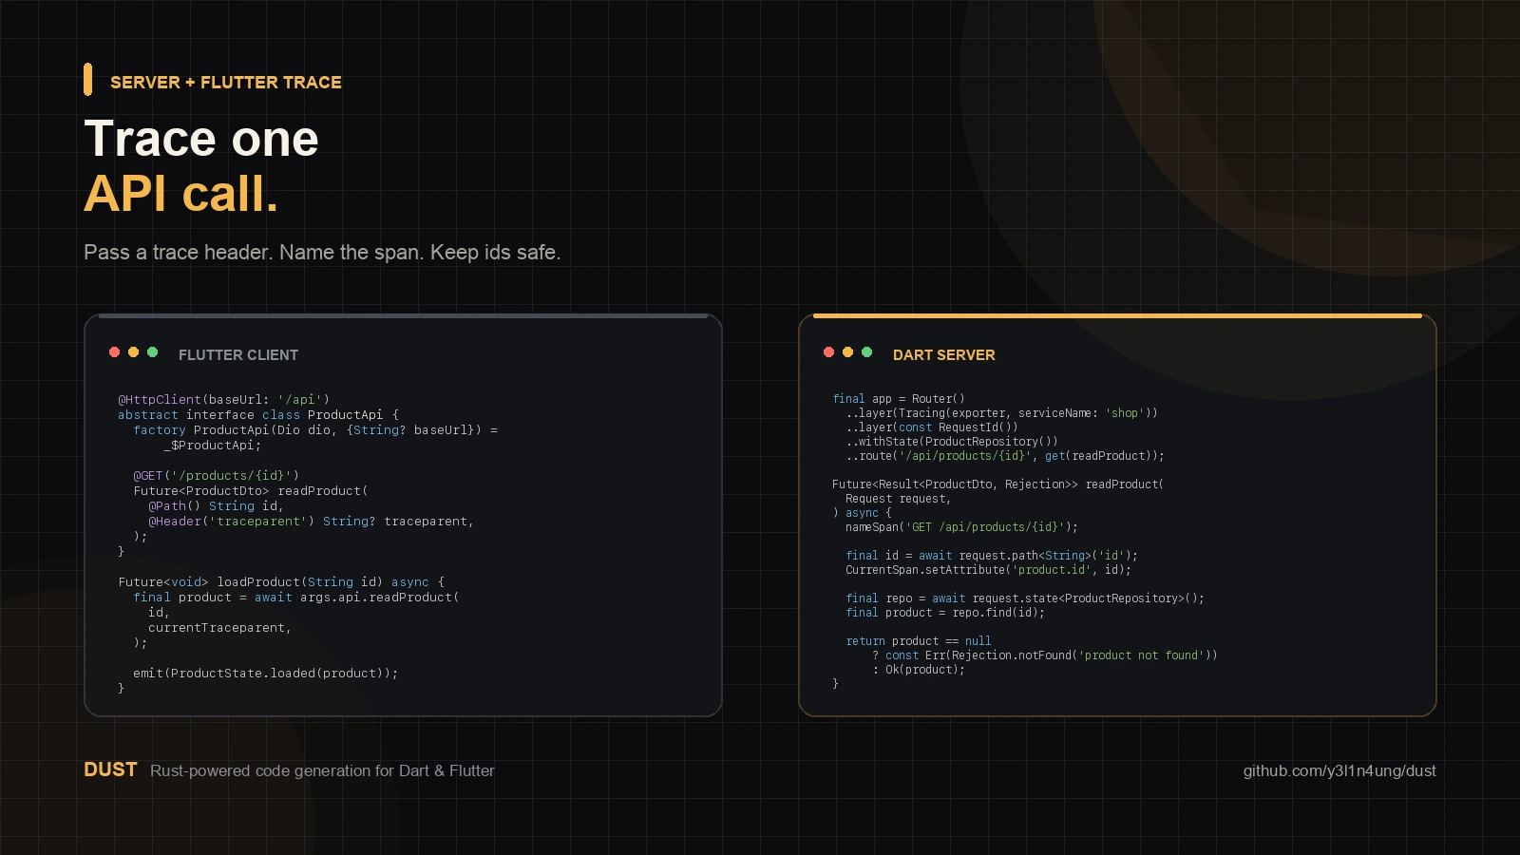Click 'final product = repo.find(id);' line
This screenshot has width=1520, height=855.
(945, 613)
